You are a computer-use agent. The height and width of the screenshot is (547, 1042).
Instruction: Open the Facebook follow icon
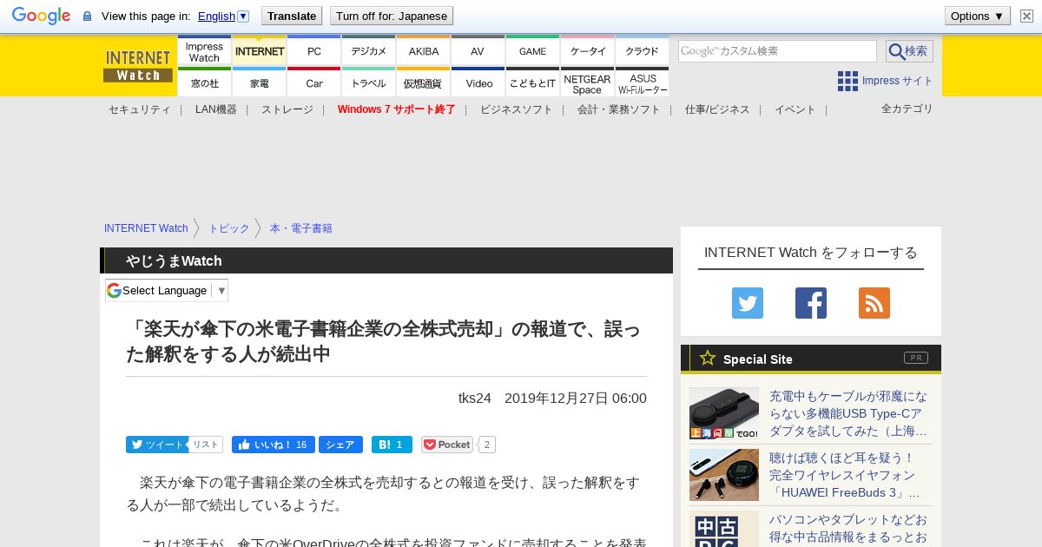click(x=811, y=303)
